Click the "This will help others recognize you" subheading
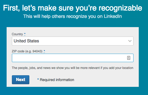The height and width of the screenshot is (95, 148). [72, 16]
